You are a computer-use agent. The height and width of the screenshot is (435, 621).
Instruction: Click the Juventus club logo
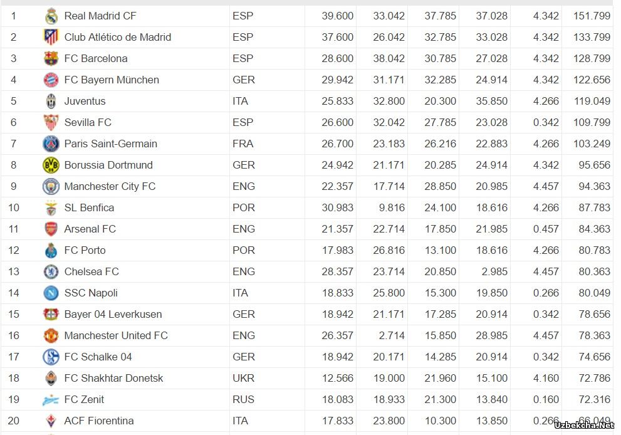51,102
